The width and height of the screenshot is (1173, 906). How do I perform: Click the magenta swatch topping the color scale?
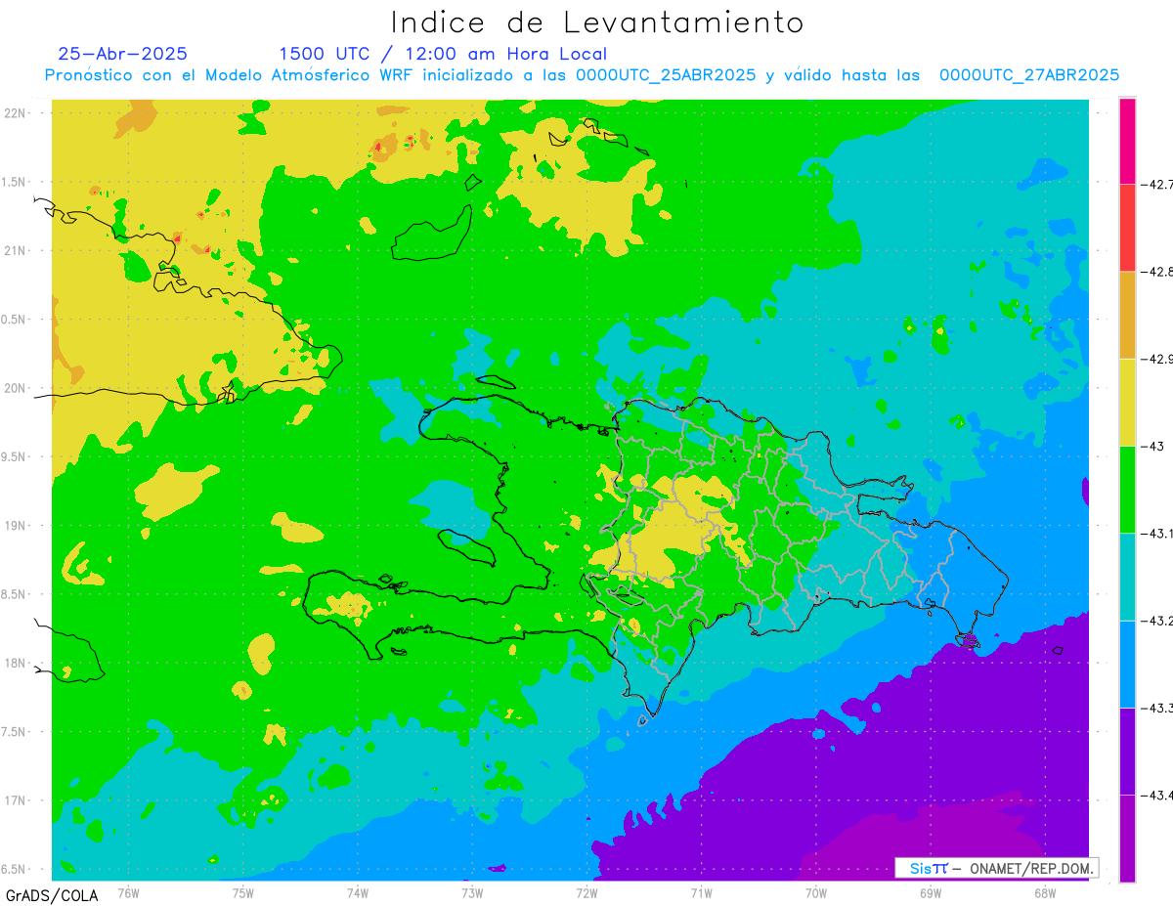coord(1127,141)
